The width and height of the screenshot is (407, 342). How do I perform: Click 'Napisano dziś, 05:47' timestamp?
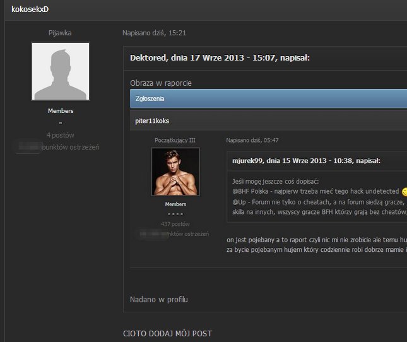[252, 140]
